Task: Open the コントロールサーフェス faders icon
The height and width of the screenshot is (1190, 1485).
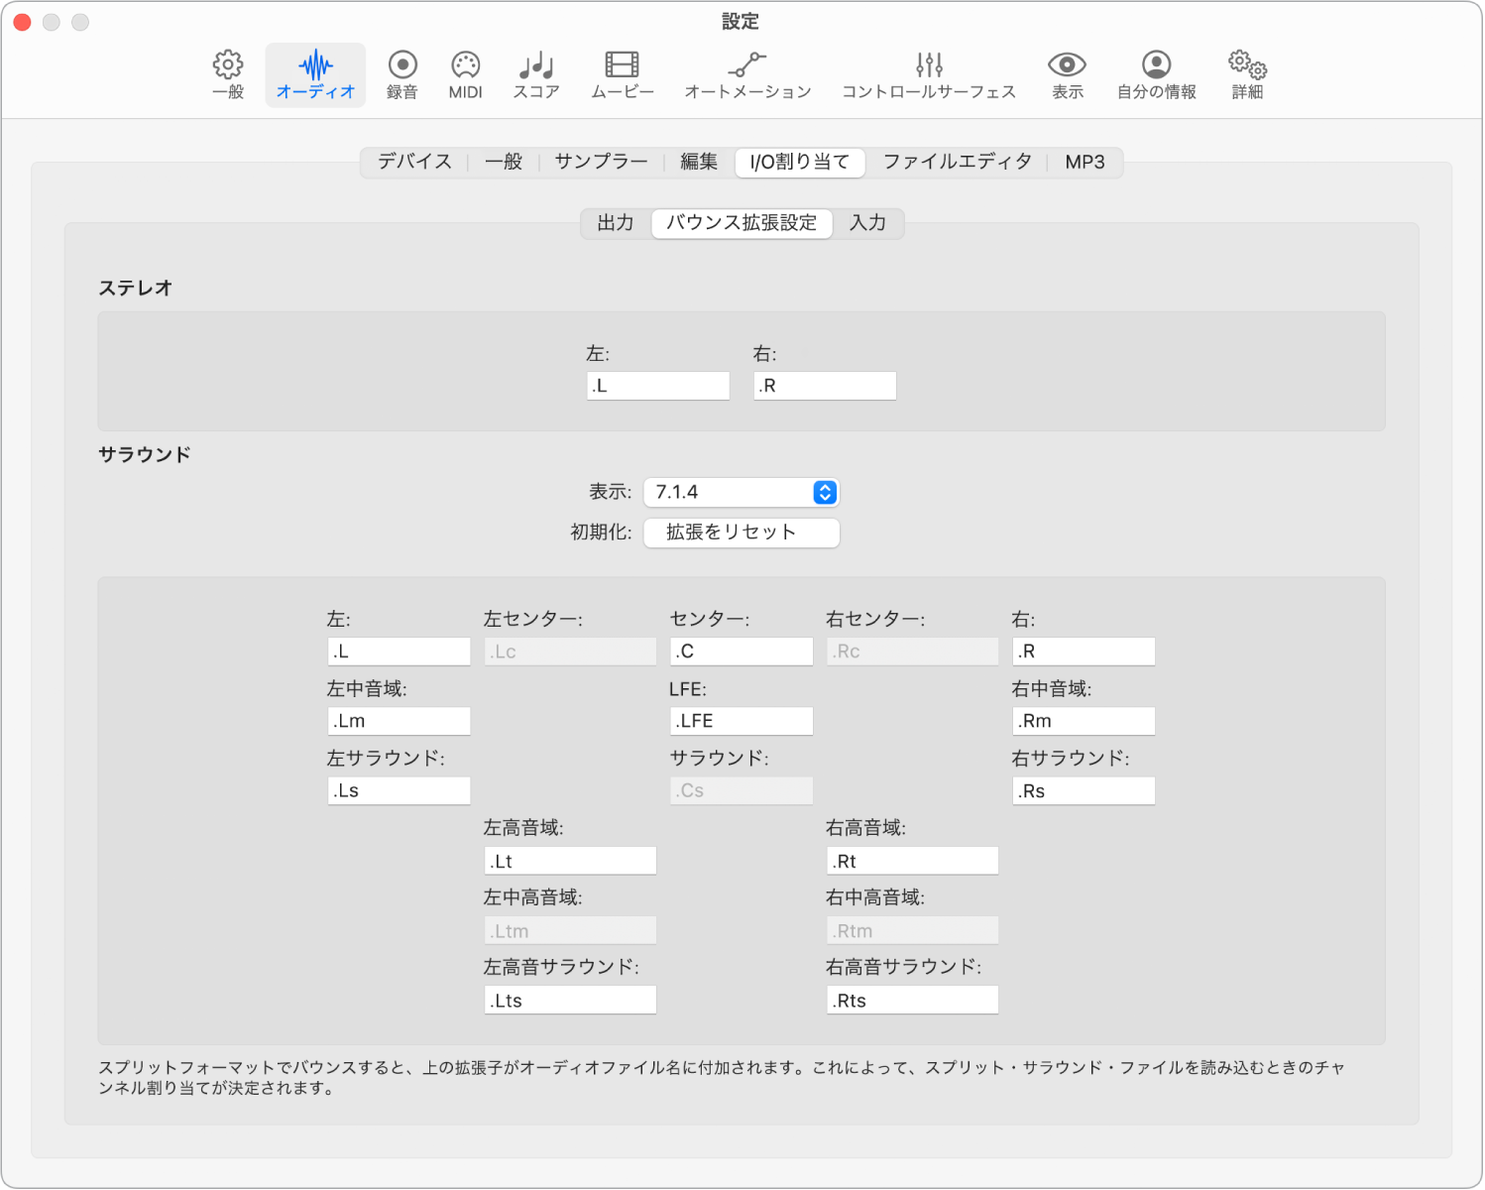Action: click(929, 75)
